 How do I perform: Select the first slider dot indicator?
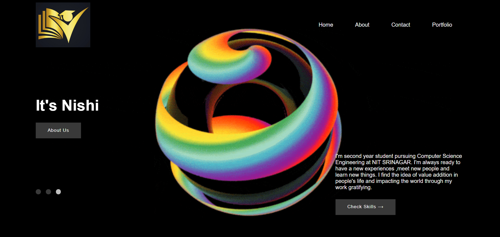38,192
